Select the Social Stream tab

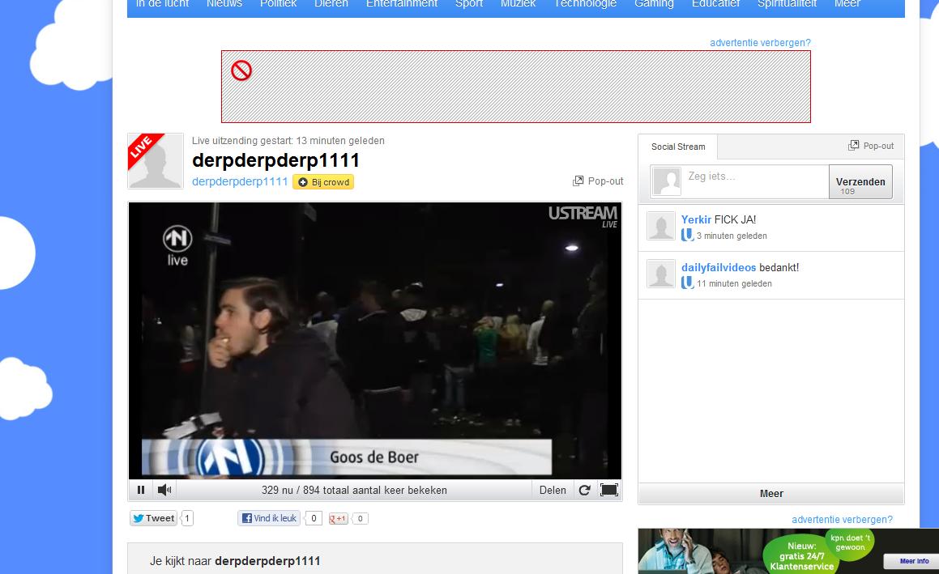click(678, 147)
